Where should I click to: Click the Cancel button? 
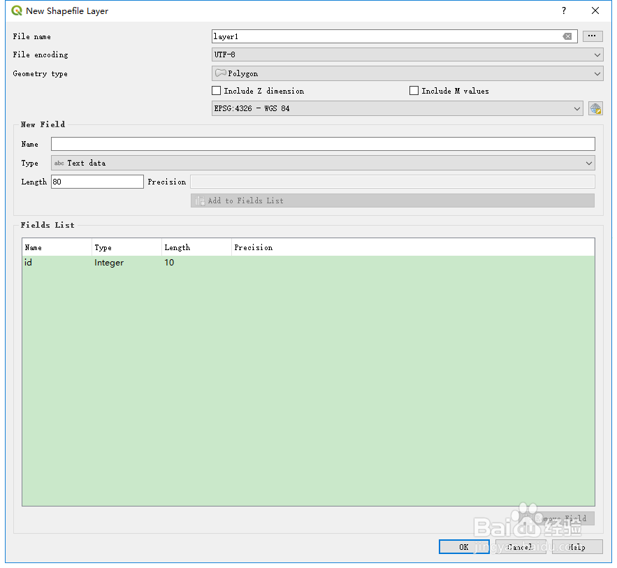coord(521,547)
